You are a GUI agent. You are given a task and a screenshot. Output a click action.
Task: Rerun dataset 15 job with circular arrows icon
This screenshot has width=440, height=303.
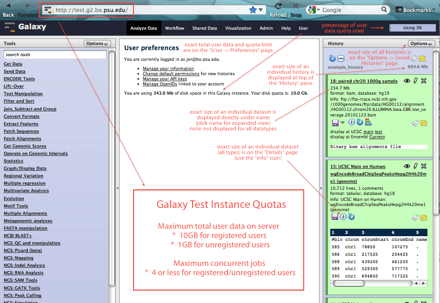(351, 216)
